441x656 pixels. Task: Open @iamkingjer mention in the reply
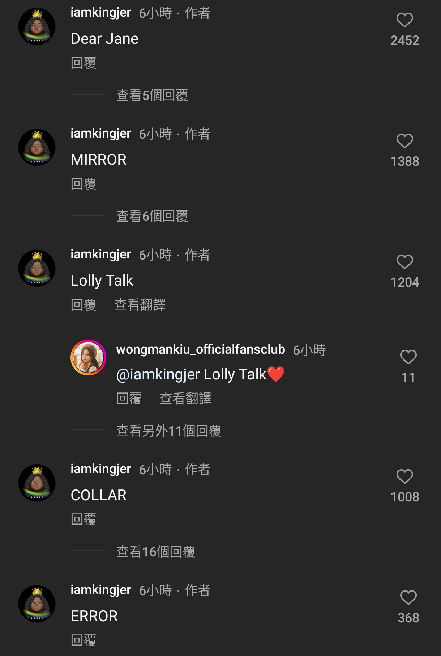pos(158,375)
